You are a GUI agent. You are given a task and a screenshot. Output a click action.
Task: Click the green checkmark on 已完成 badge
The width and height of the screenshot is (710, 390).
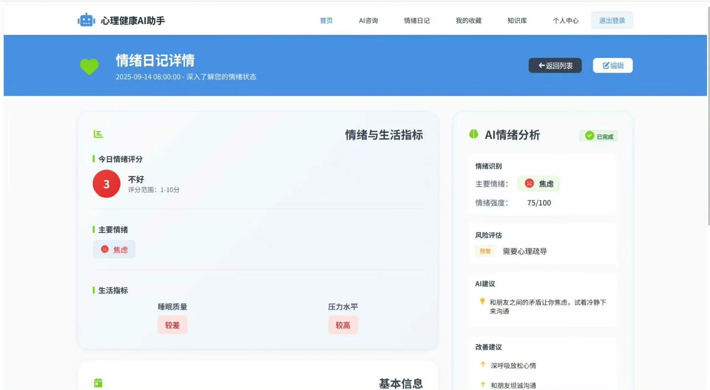589,136
